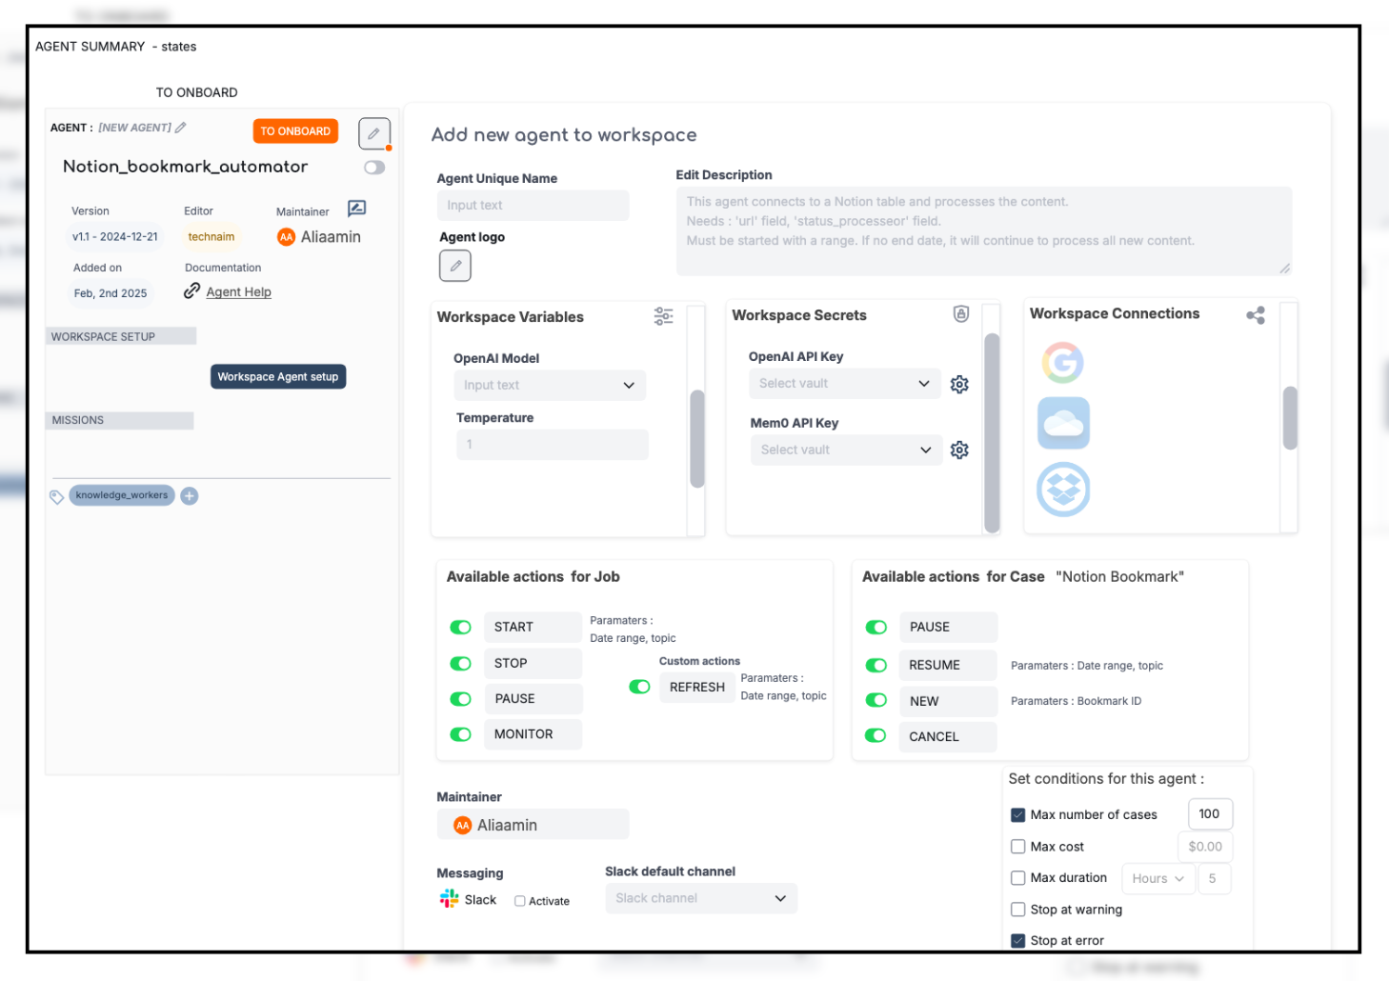Edit the Agent logo via pencil icon
Image resolution: width=1389 pixels, height=981 pixels.
pyautogui.click(x=454, y=266)
